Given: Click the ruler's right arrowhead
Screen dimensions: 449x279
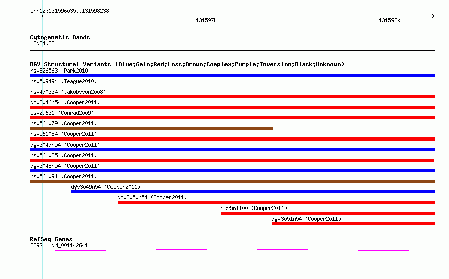Looking at the screenshot, I should (433, 16).
